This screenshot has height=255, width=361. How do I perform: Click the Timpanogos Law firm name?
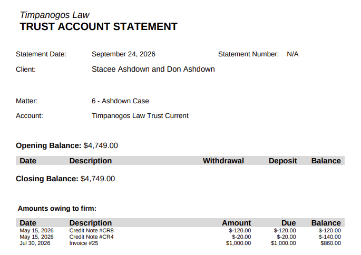tap(55, 15)
